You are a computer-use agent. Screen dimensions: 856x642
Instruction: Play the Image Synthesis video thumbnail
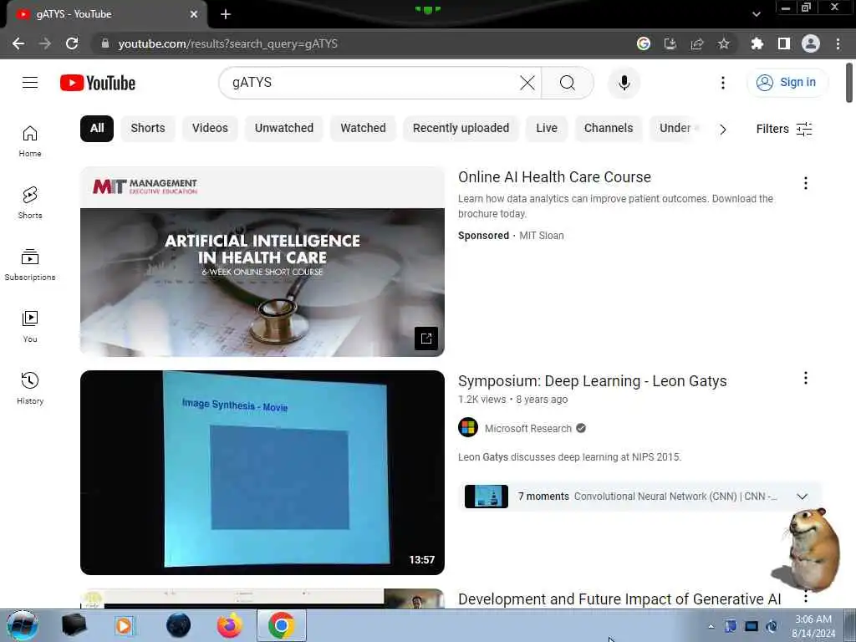point(262,472)
